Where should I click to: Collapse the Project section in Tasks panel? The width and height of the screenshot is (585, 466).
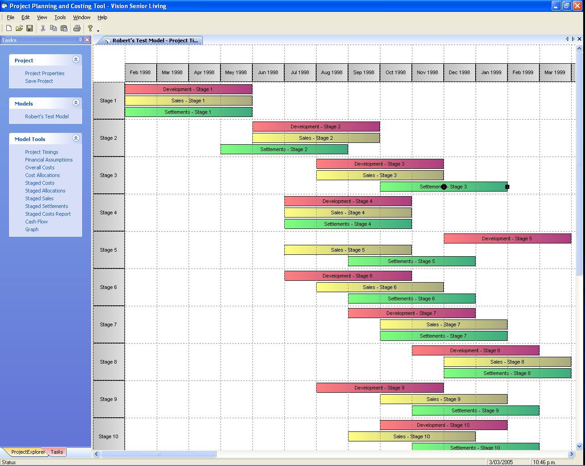(x=76, y=60)
